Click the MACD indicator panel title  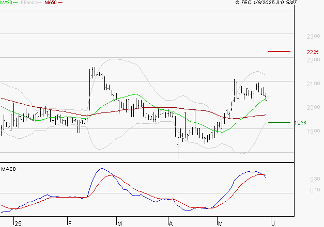coord(9,169)
